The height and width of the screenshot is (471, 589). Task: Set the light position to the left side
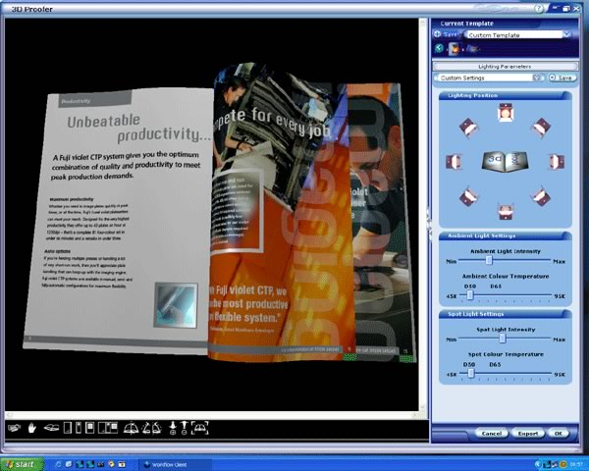click(454, 162)
